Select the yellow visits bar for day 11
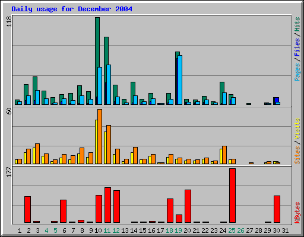The image size is (304, 237). pos(105,148)
